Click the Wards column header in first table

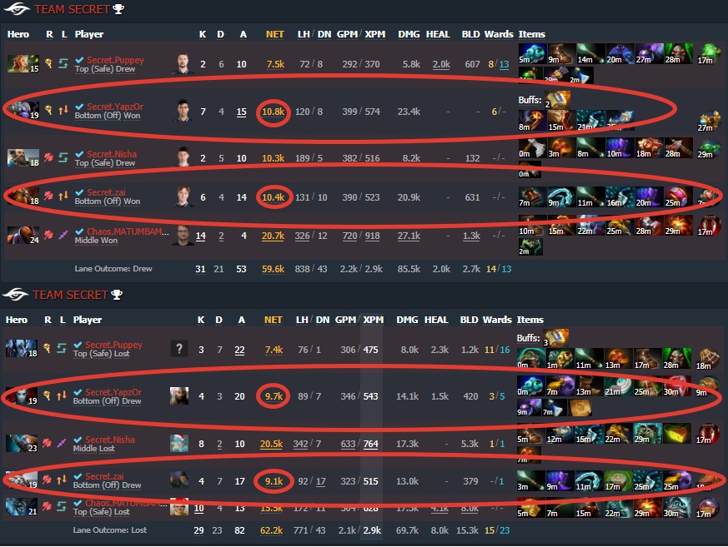point(499,34)
